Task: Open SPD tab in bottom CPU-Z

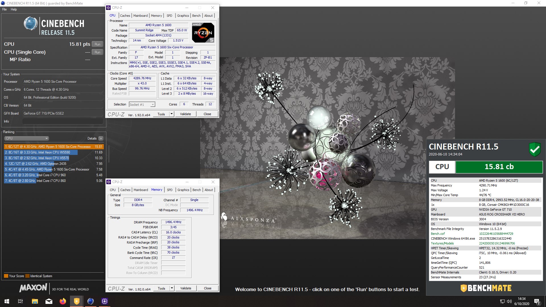Action: 170,190
